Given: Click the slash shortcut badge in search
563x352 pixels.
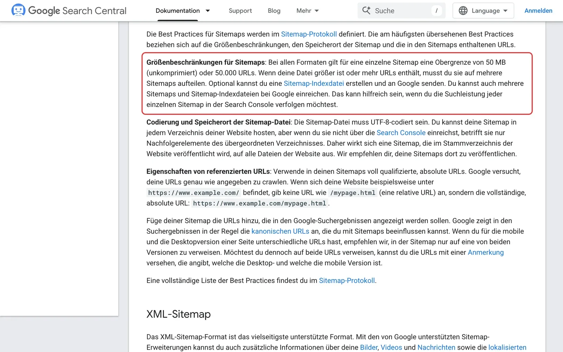Looking at the screenshot, I should (x=436, y=11).
